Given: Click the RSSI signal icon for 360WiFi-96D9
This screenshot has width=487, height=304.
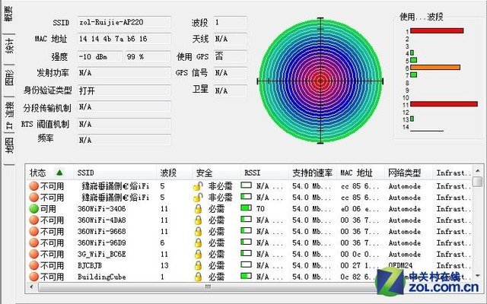Looking at the screenshot, I should click(x=247, y=242).
